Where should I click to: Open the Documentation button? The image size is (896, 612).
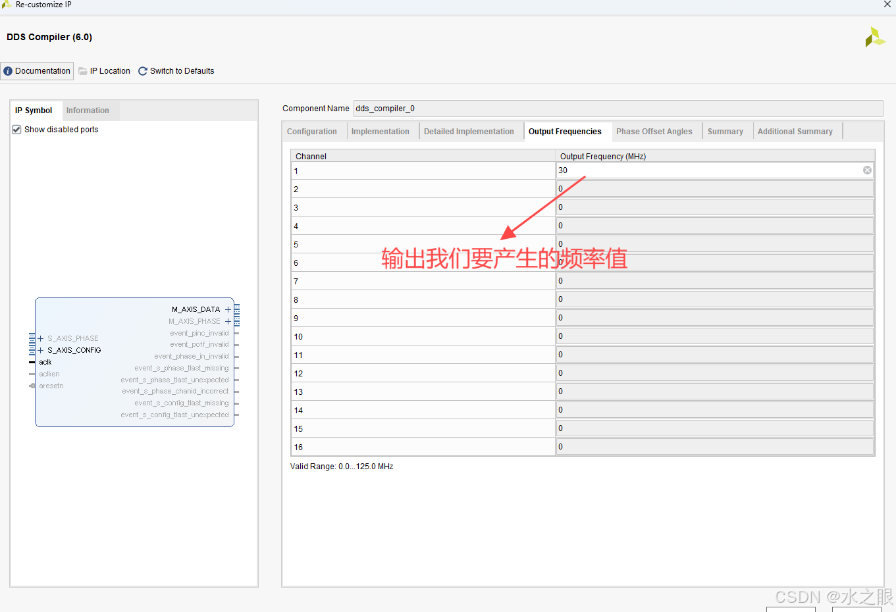(37, 71)
